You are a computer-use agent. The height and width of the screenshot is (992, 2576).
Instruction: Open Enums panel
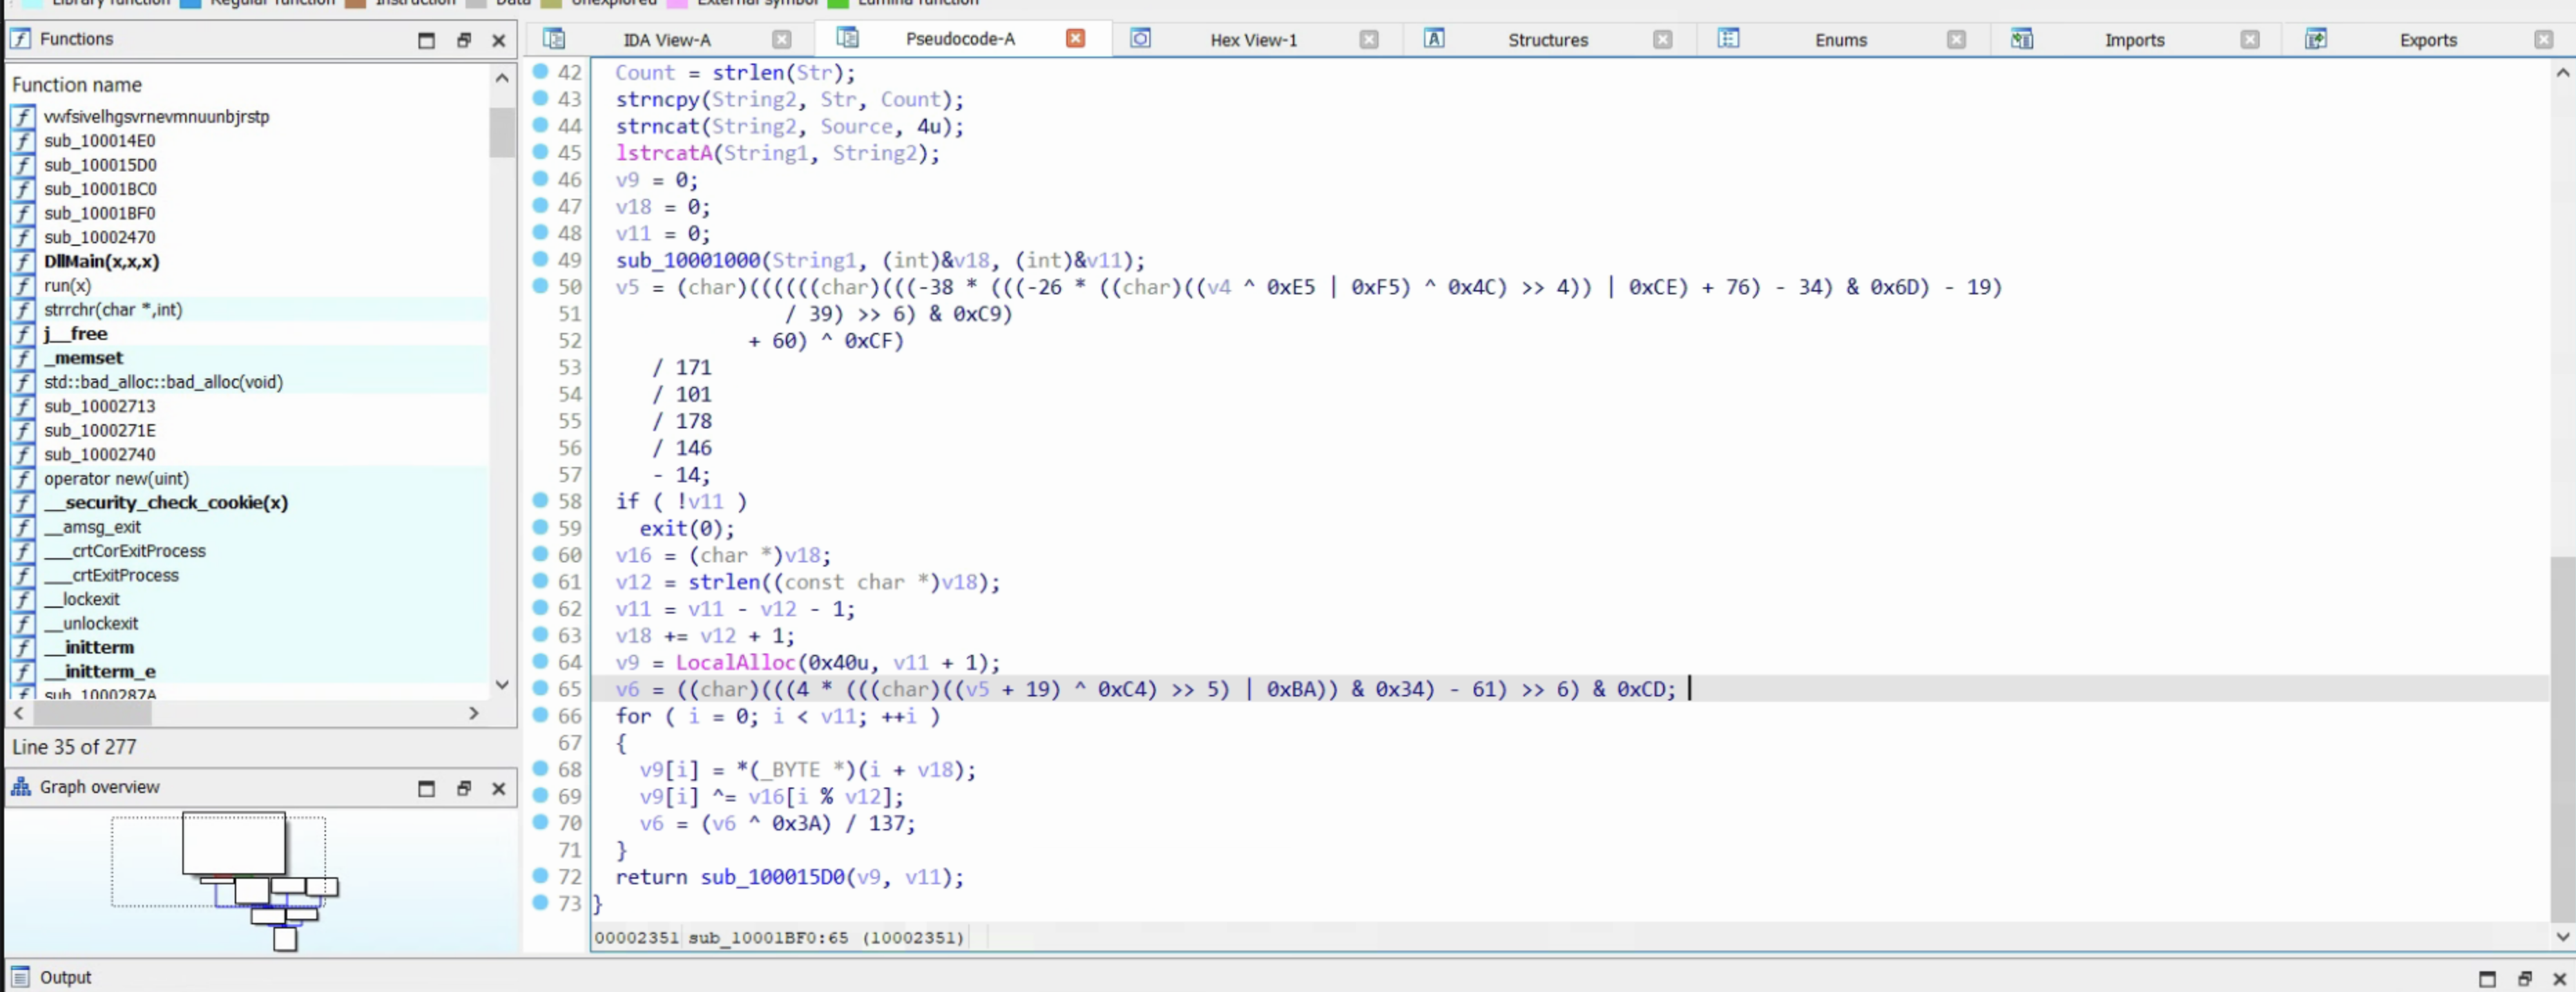(1840, 38)
